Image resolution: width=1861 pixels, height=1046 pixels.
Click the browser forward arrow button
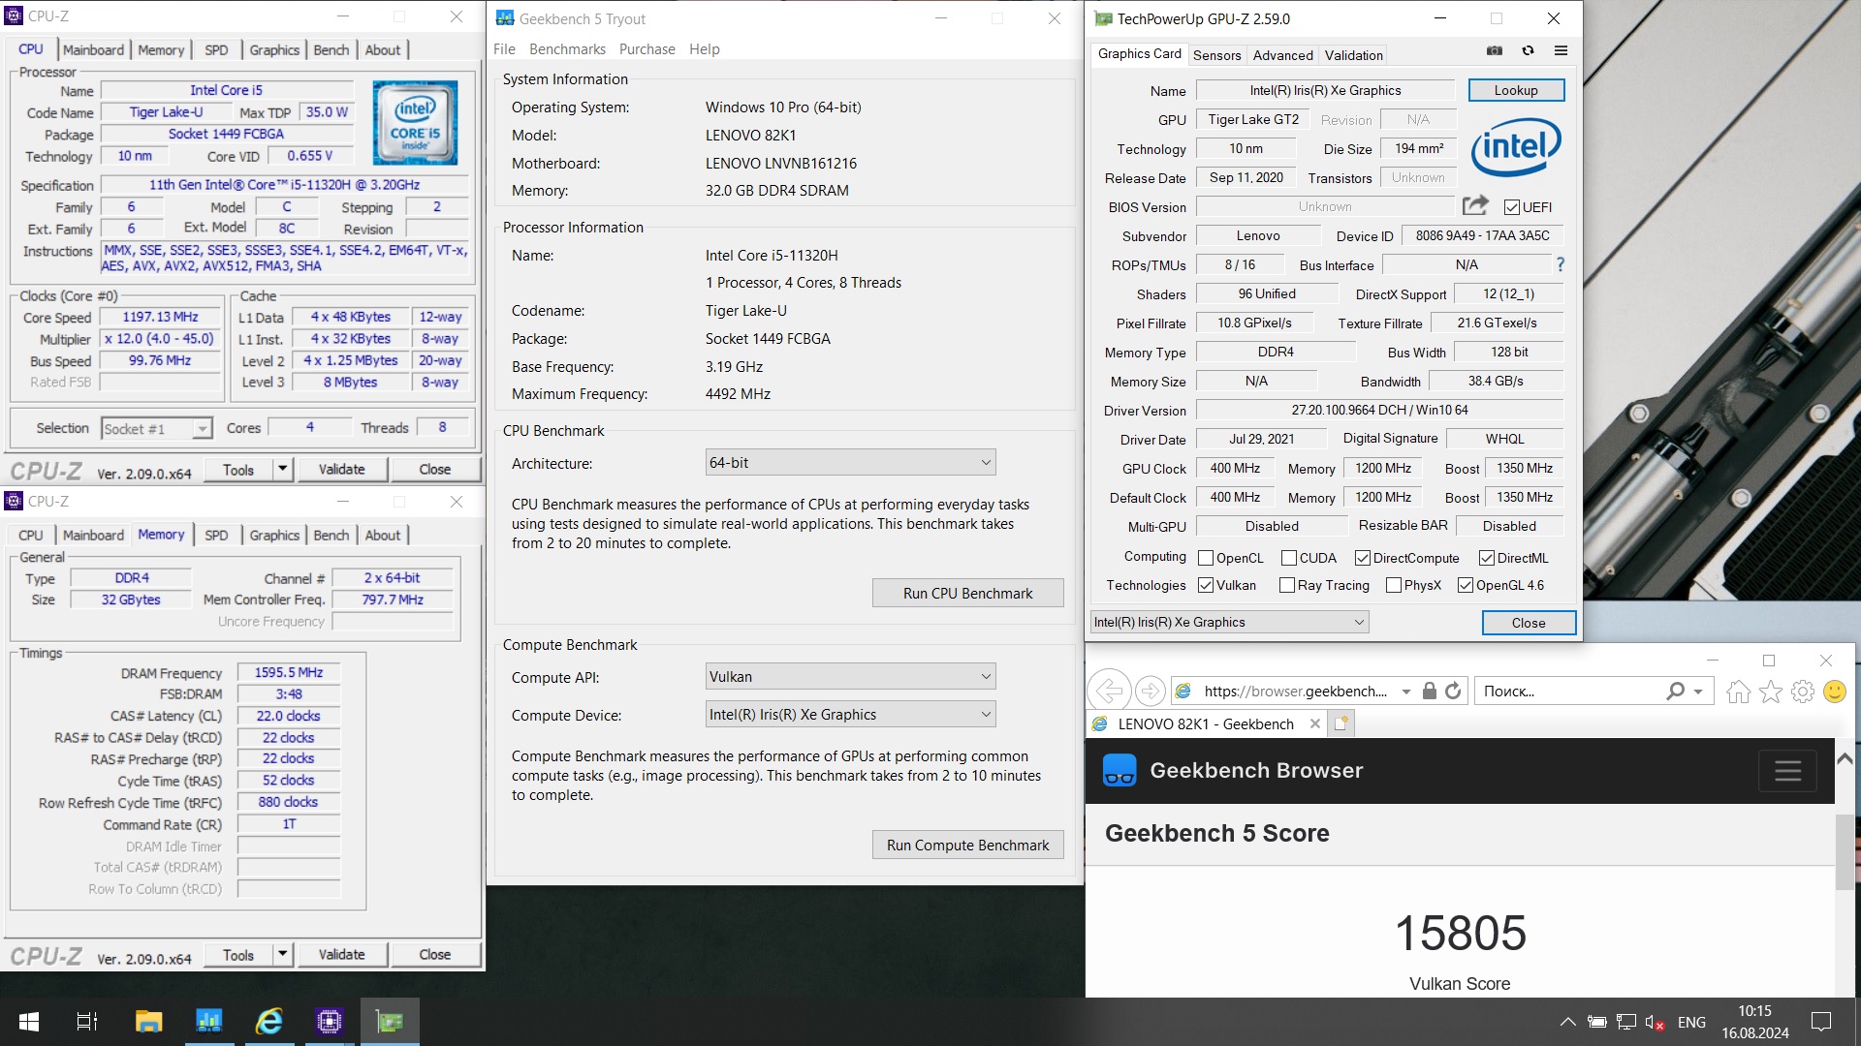[x=1150, y=691]
